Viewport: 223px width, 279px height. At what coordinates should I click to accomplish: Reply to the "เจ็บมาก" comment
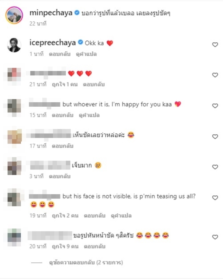click(x=60, y=176)
